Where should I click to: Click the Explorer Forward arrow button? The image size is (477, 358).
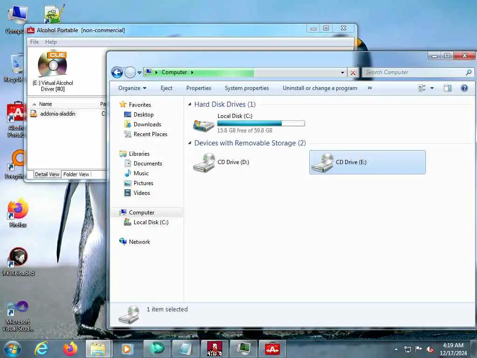point(130,72)
